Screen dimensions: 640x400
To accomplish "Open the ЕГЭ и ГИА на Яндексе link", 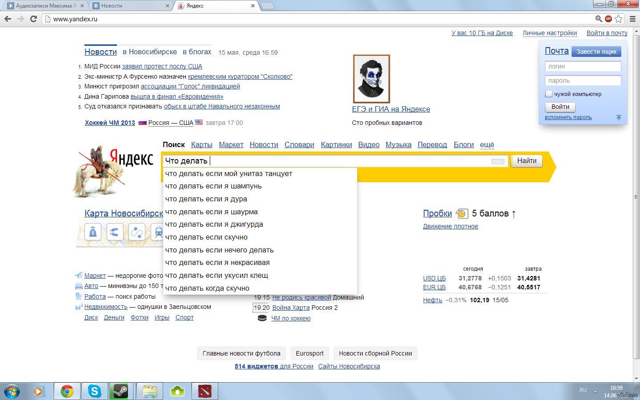I will [x=391, y=109].
